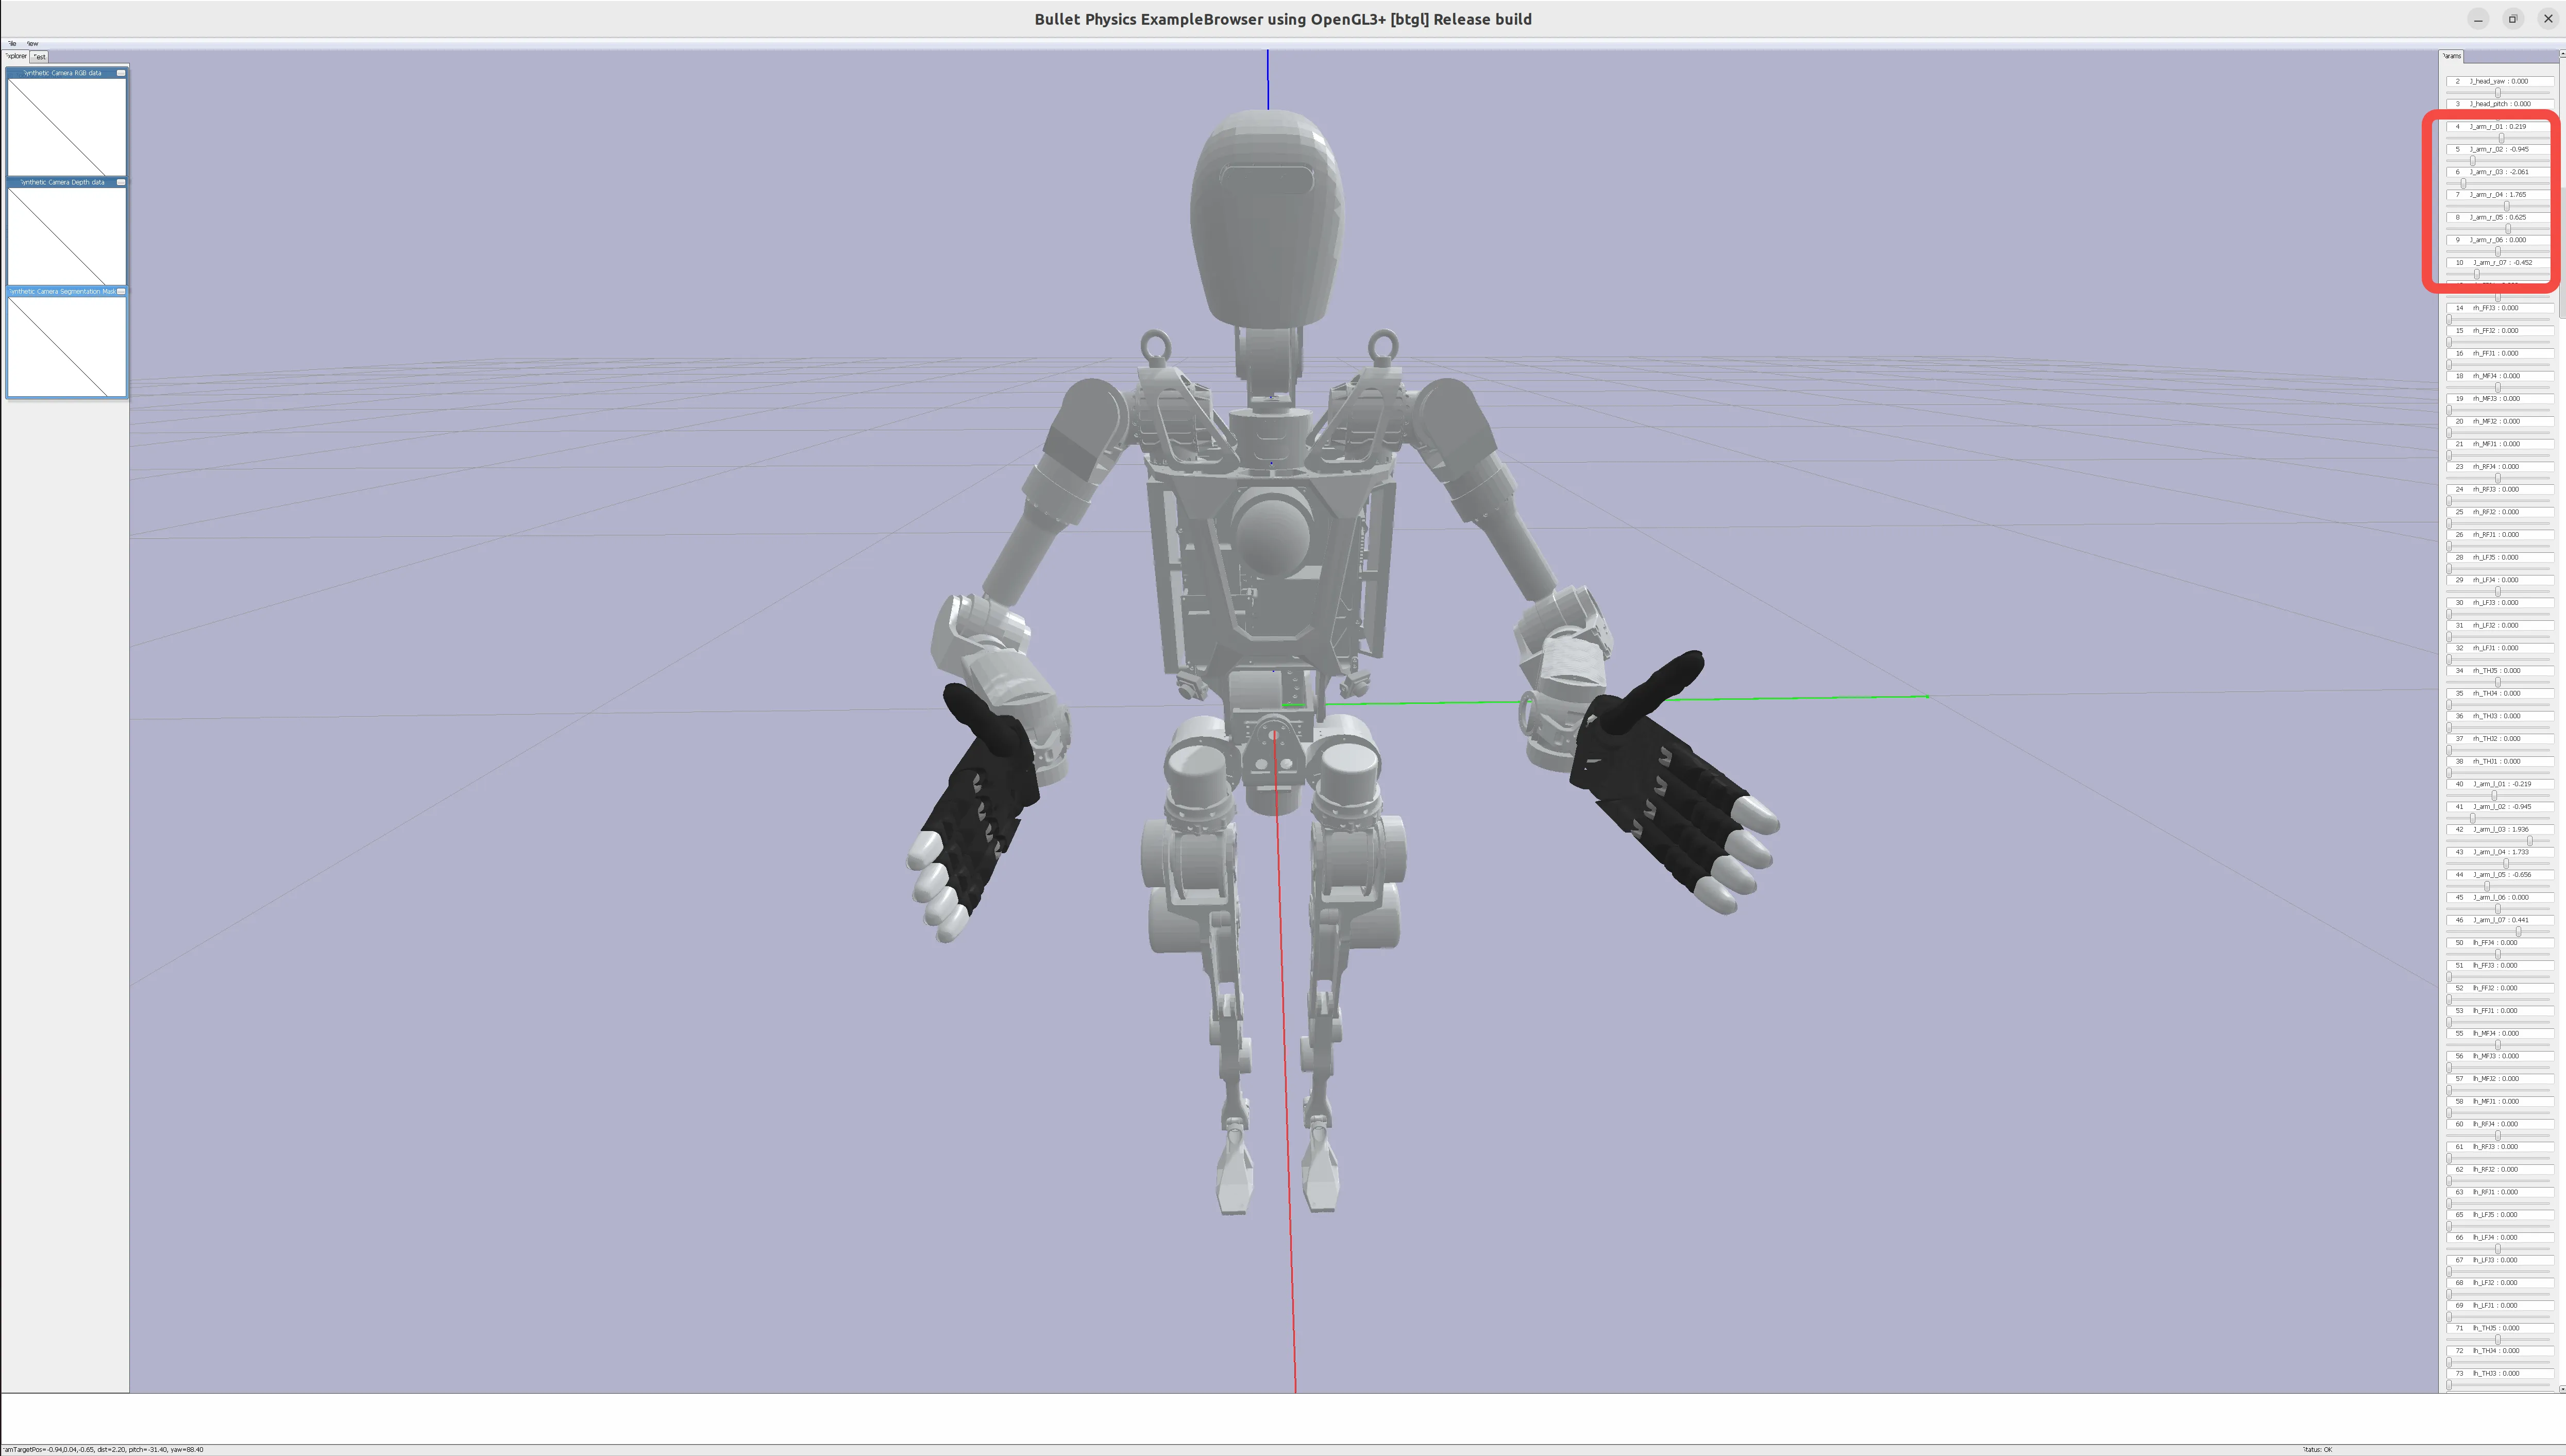Viewport: 2566px width, 1456px height.
Task: Click the J_arm_r_06 slider handle
Action: pos(2497,251)
